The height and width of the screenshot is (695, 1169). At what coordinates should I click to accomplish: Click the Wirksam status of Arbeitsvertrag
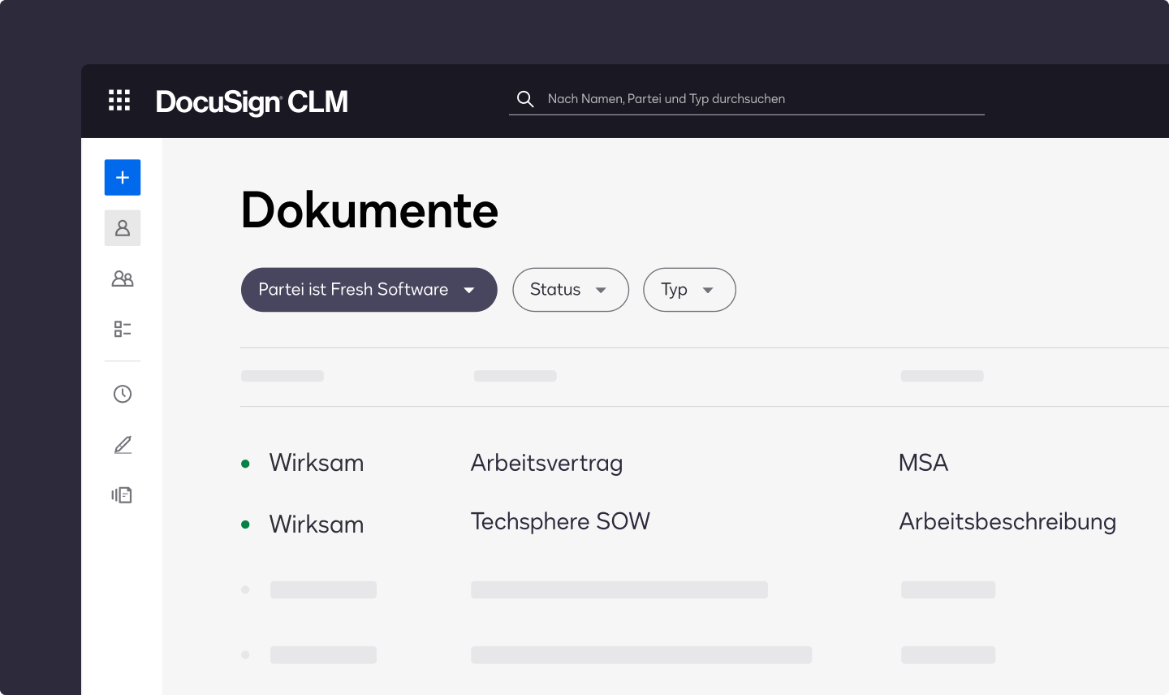pos(316,463)
